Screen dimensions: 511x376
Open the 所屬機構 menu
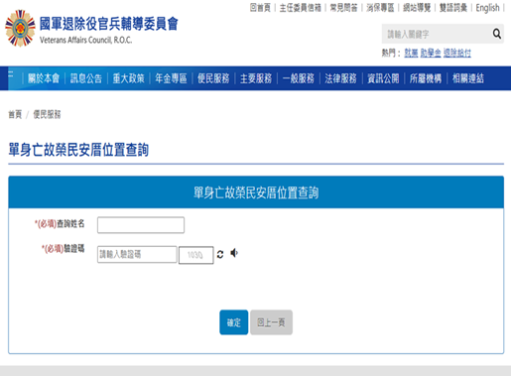[426, 78]
